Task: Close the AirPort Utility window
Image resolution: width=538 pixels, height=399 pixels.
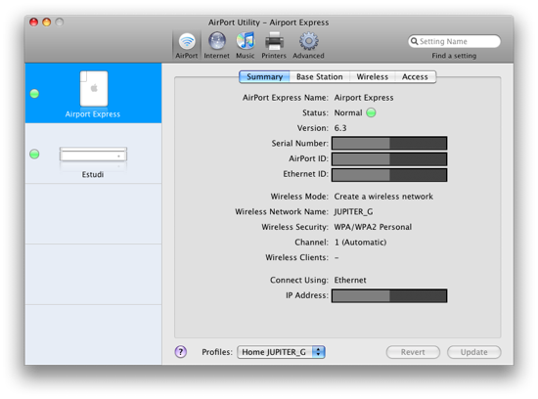Action: coord(33,22)
